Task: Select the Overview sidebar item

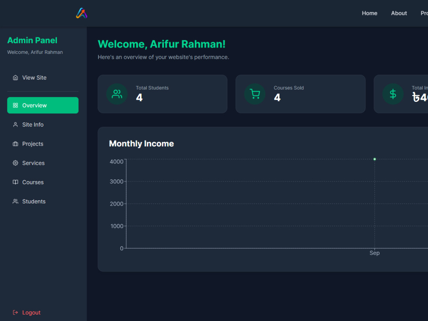Action: (x=43, y=105)
